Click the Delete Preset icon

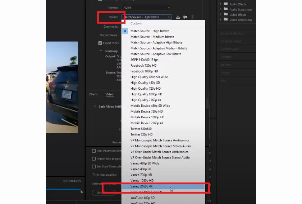pos(192,17)
